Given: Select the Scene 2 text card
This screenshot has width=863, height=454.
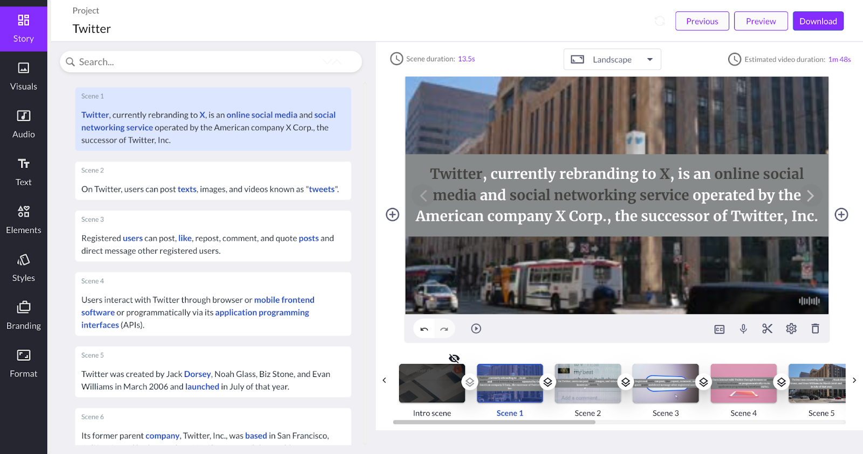Looking at the screenshot, I should [x=213, y=181].
